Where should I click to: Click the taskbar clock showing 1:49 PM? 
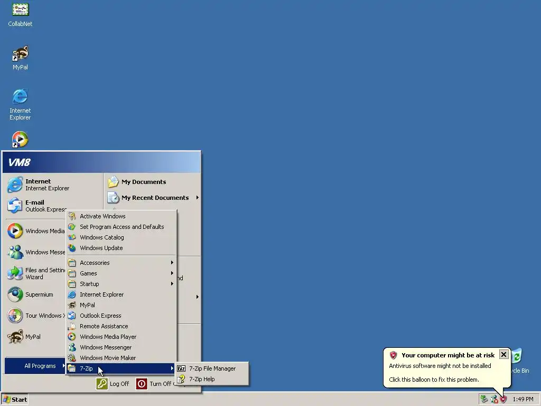coord(523,400)
